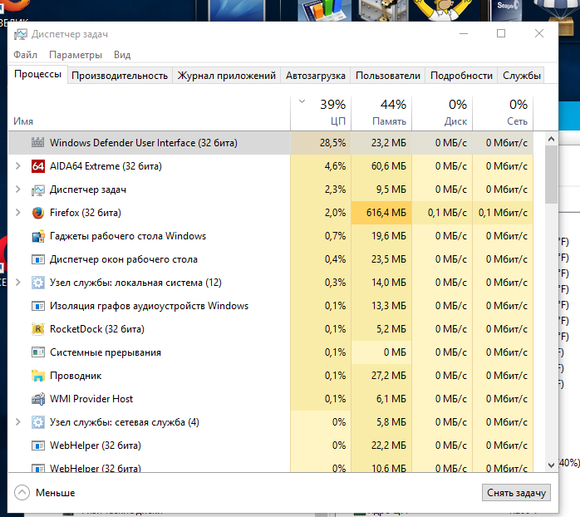Click the Task Manager title bar icon
This screenshot has height=517, width=580.
click(x=20, y=34)
